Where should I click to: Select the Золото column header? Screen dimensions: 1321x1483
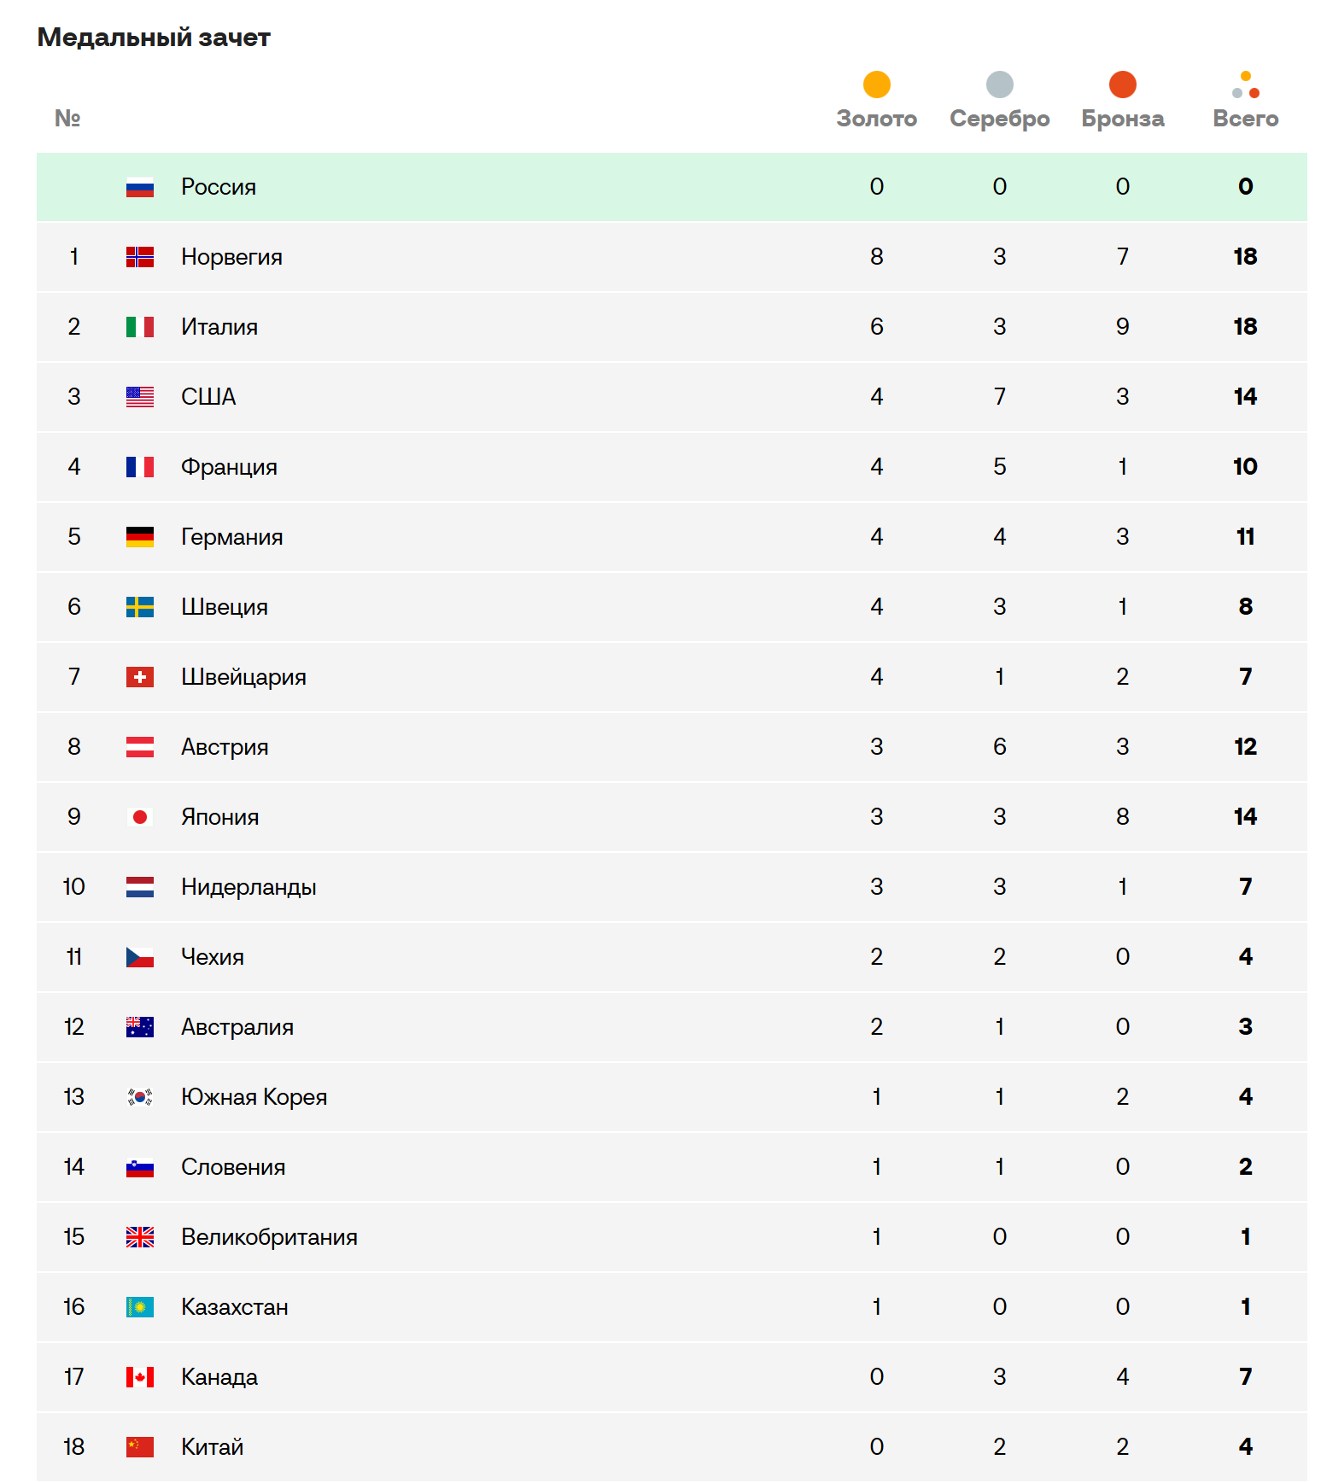(x=876, y=119)
